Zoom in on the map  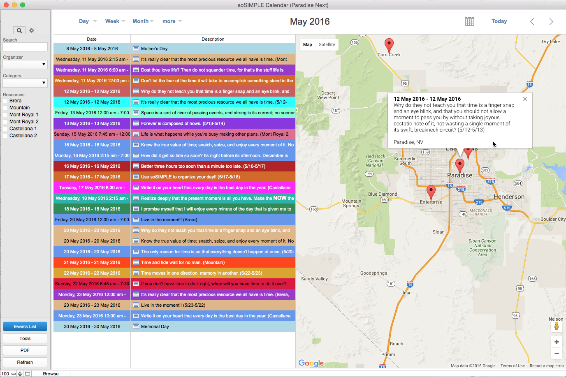557,342
